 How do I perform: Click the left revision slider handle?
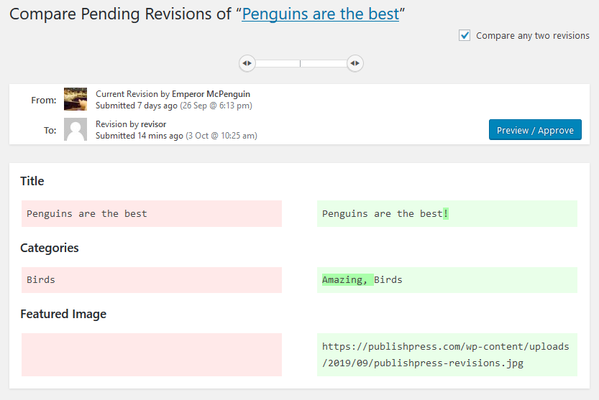click(x=247, y=63)
